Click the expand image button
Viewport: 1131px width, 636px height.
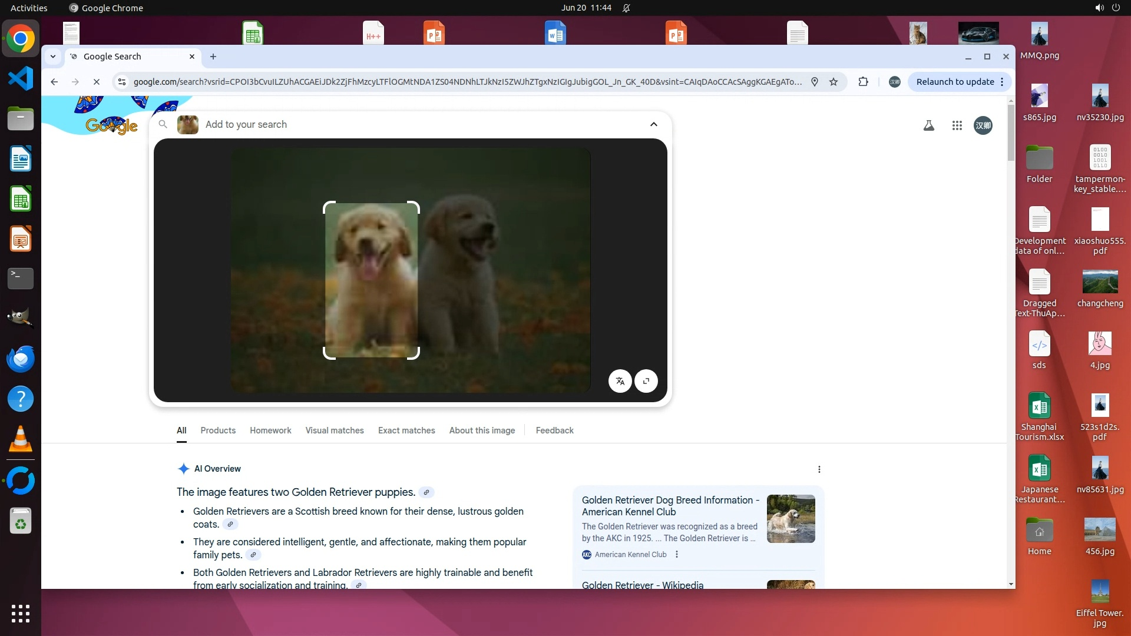coord(646,381)
